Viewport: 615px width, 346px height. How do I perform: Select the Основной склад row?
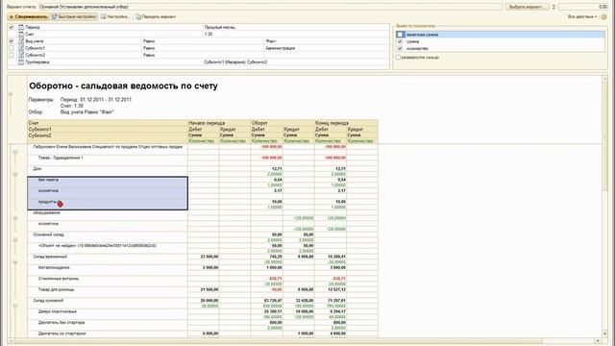[48, 235]
